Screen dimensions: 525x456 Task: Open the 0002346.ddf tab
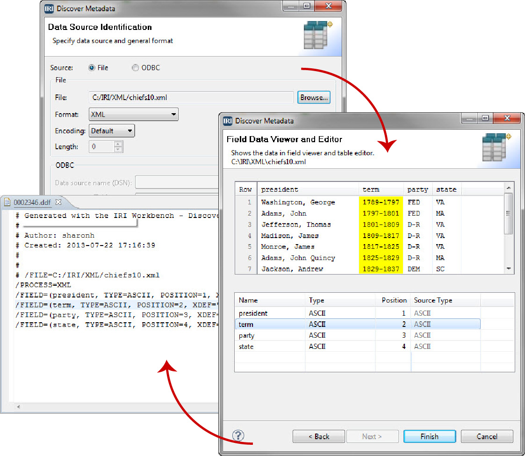pos(32,203)
